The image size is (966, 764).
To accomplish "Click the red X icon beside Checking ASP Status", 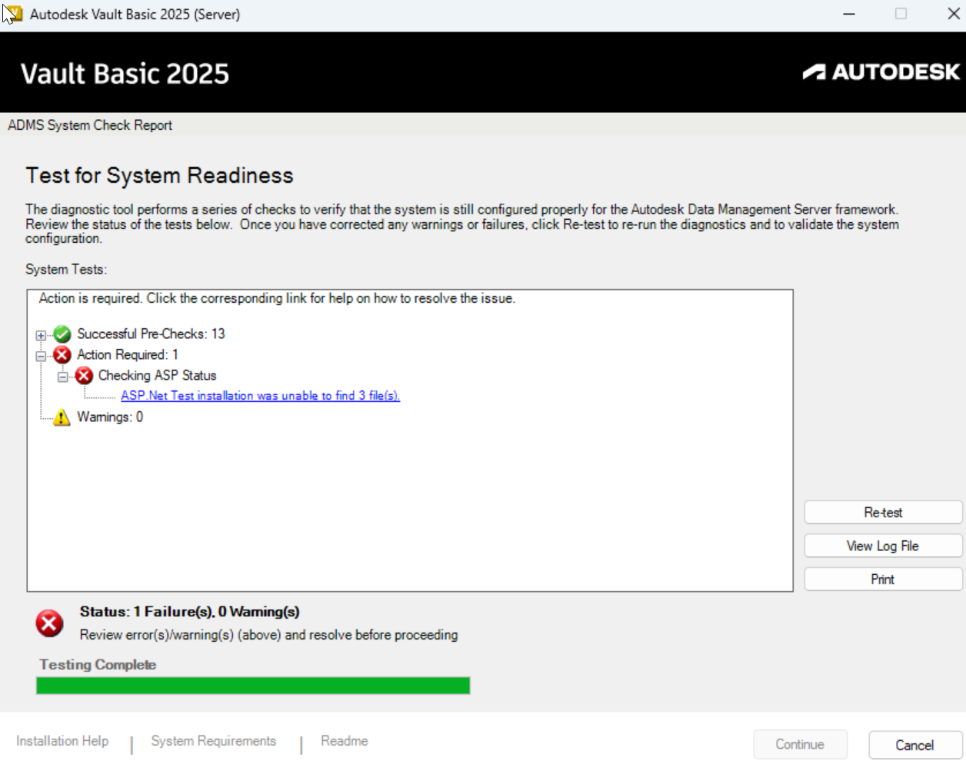I will click(x=82, y=375).
